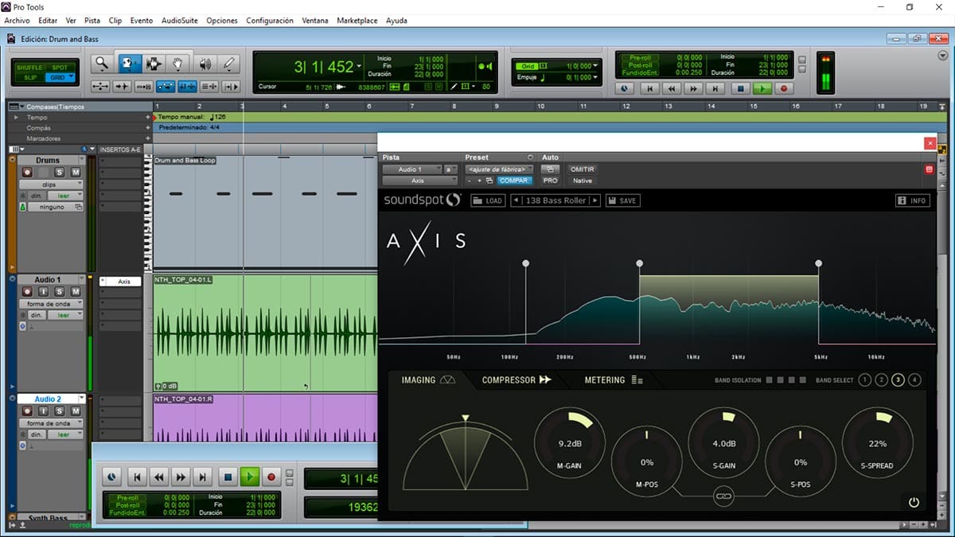Switch to the METERING tab
Image resolution: width=955 pixels, height=537 pixels.
(x=614, y=380)
